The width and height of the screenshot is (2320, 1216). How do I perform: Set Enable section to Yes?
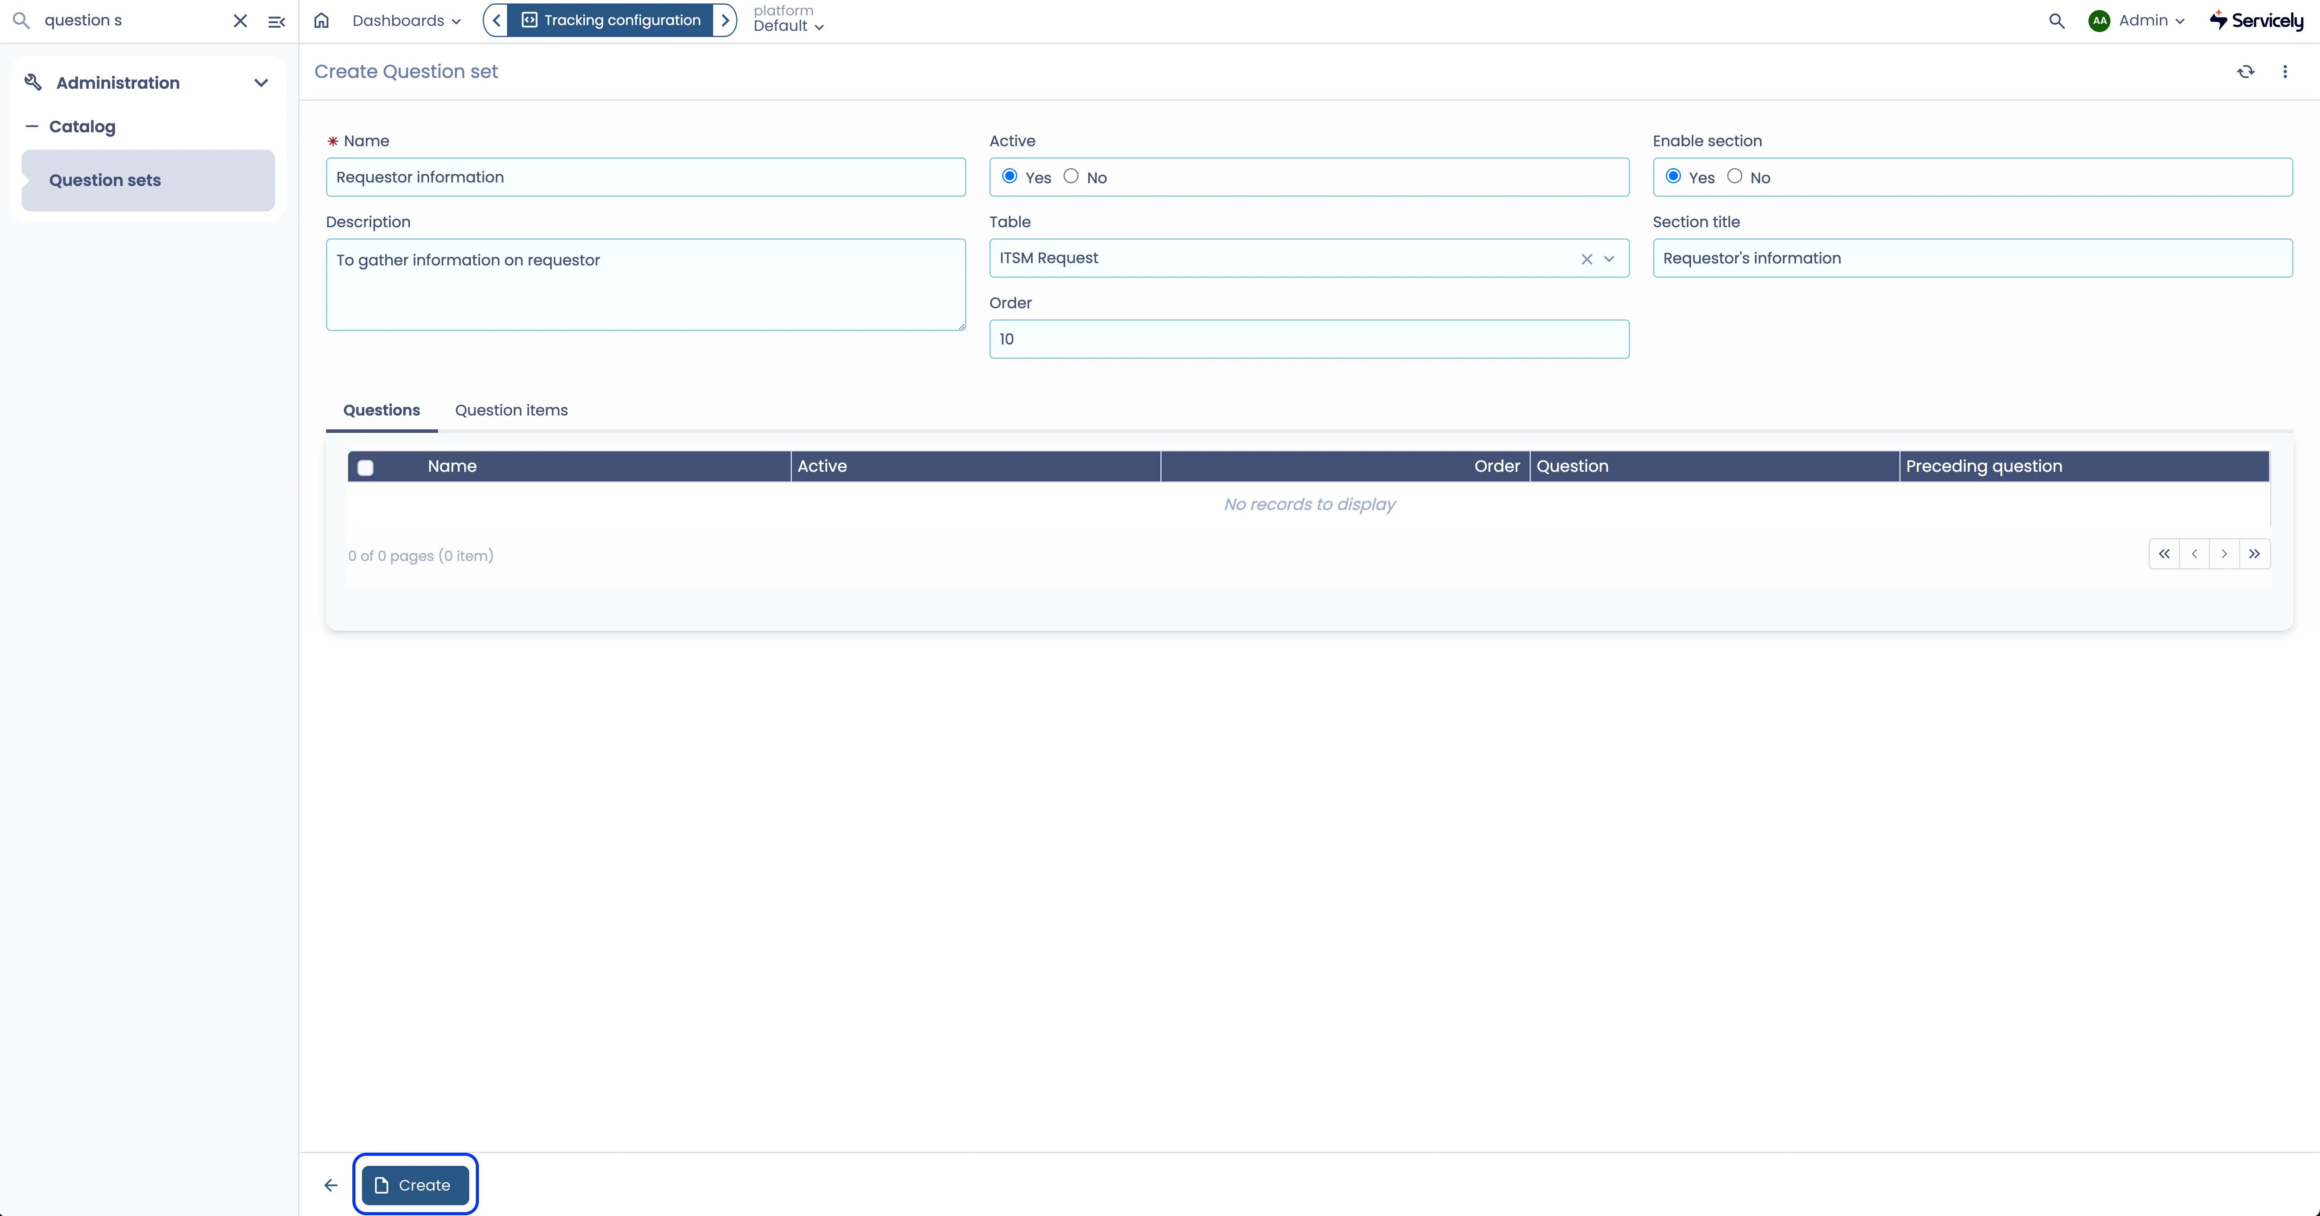(x=1673, y=176)
